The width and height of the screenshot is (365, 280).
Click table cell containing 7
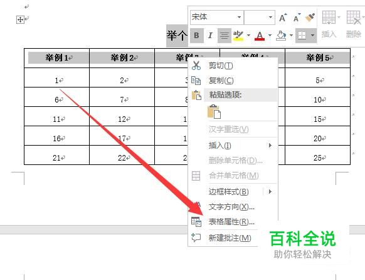click(x=122, y=97)
